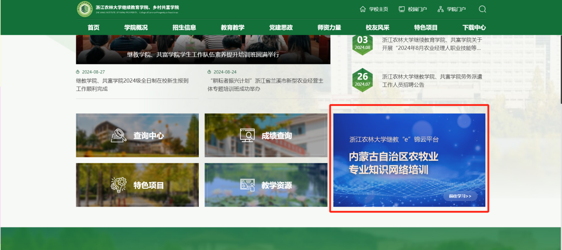Click the green 26 date hexagon badge
This screenshot has width=562, height=250.
click(x=362, y=80)
